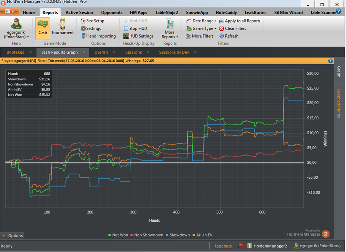This screenshot has width=346, height=252.
Task: Close the By Stakes report tab
Action: 31,52
